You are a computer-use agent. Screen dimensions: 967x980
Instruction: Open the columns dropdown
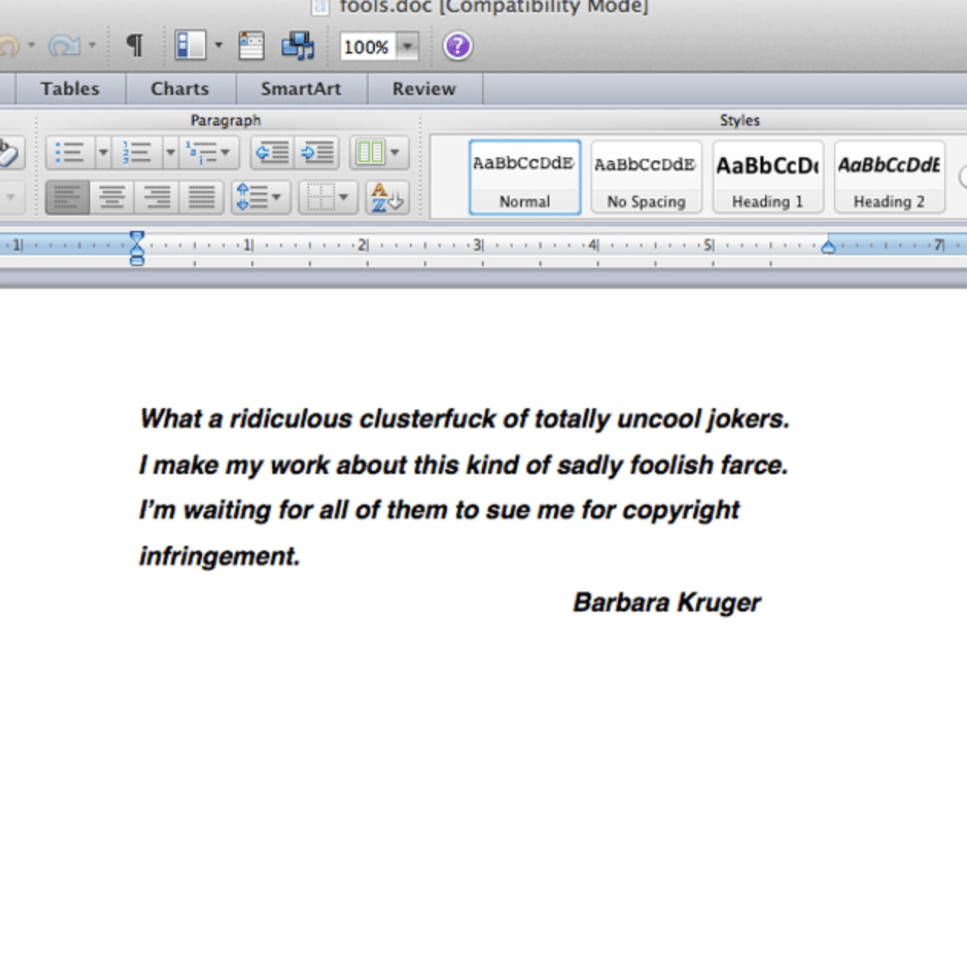point(379,153)
